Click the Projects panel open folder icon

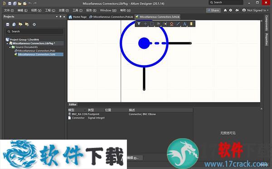click(20, 24)
